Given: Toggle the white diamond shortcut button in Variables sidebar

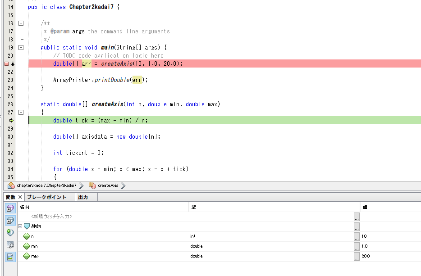Looking at the screenshot, I should point(10,221).
